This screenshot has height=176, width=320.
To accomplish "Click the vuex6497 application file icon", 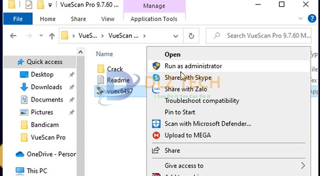I will tap(101, 91).
